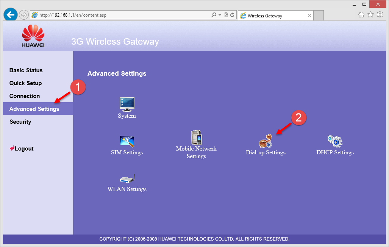Click the Advanced Settings page heading

point(117,74)
